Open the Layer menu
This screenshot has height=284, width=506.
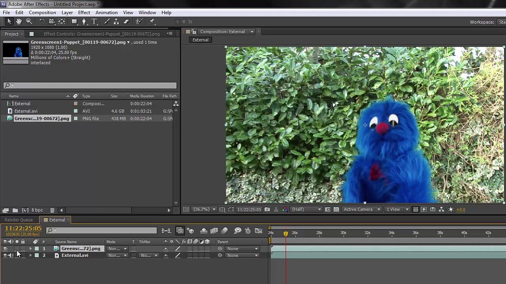coord(67,13)
